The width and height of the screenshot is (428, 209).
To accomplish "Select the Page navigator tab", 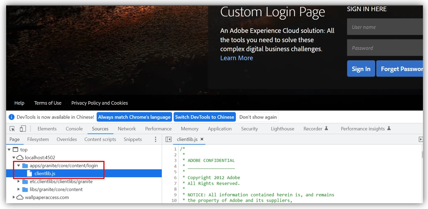I will click(14, 139).
